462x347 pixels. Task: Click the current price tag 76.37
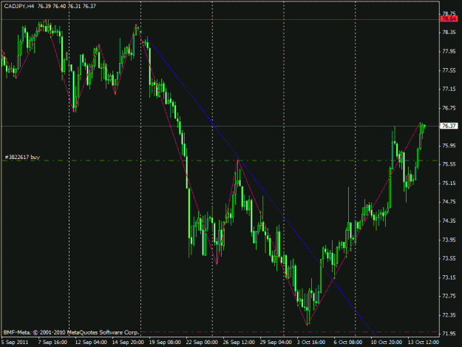coord(449,126)
